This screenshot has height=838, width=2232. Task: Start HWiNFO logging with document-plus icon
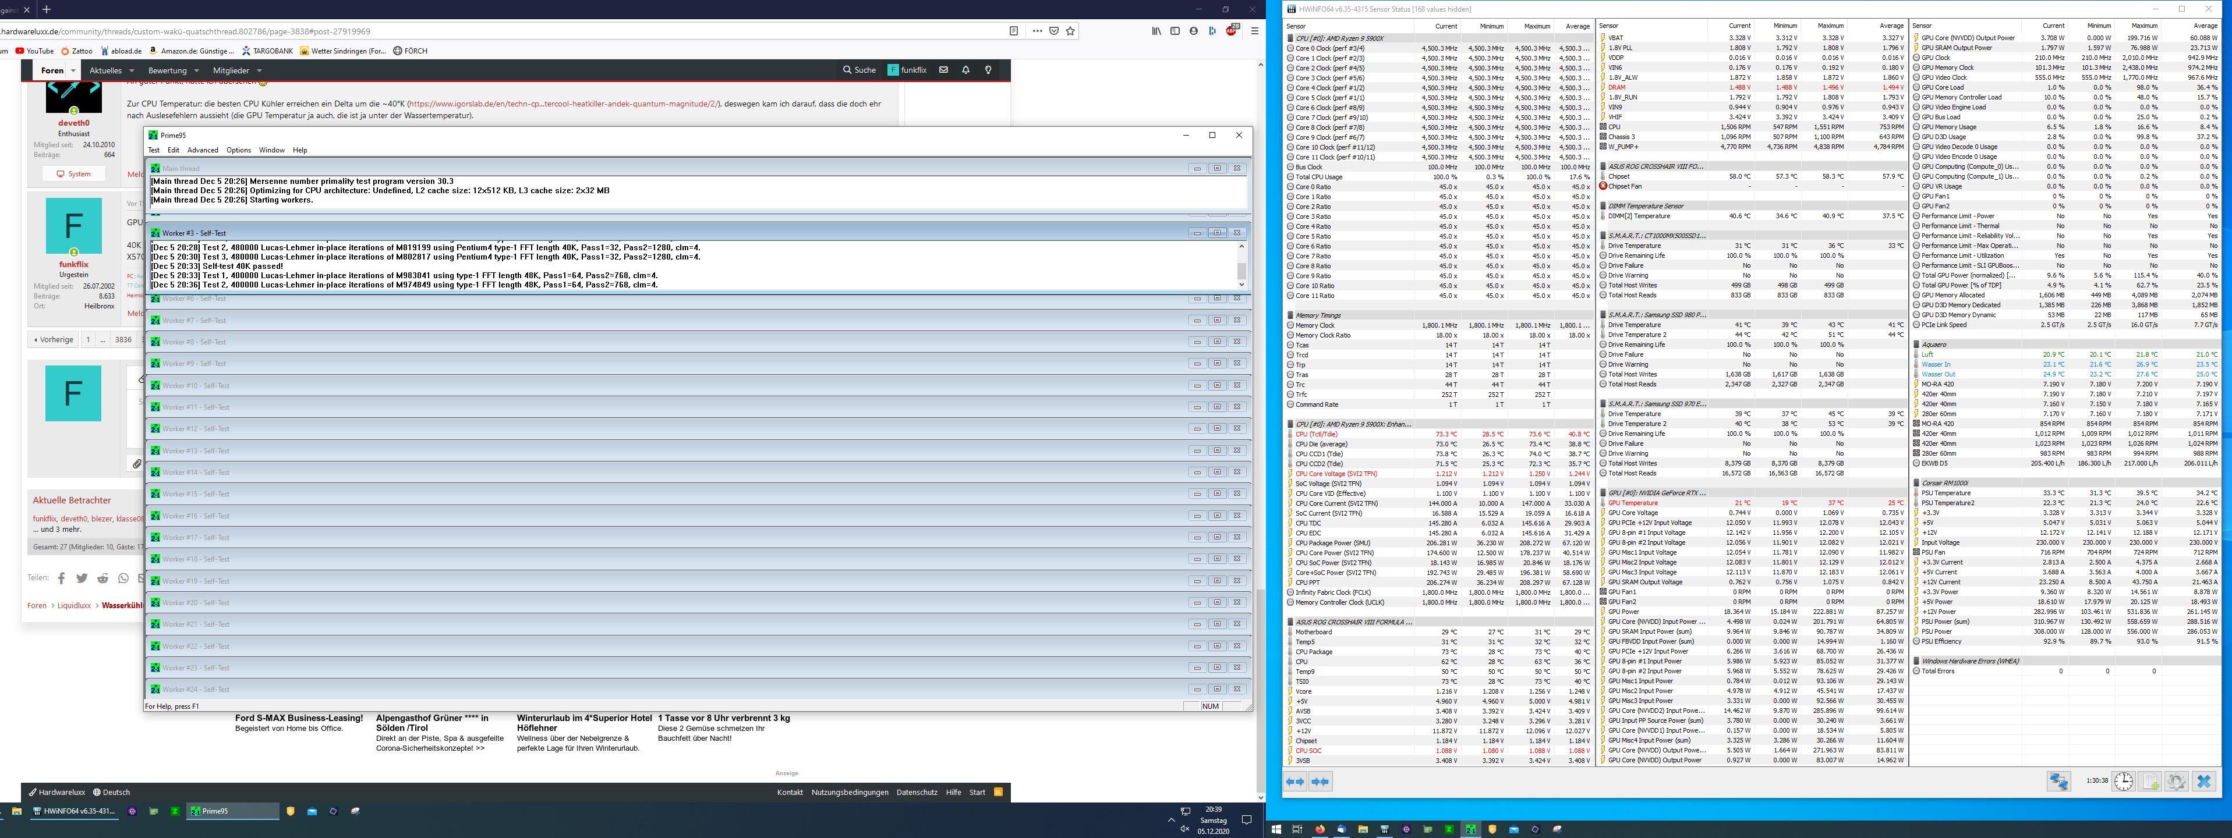click(2150, 781)
